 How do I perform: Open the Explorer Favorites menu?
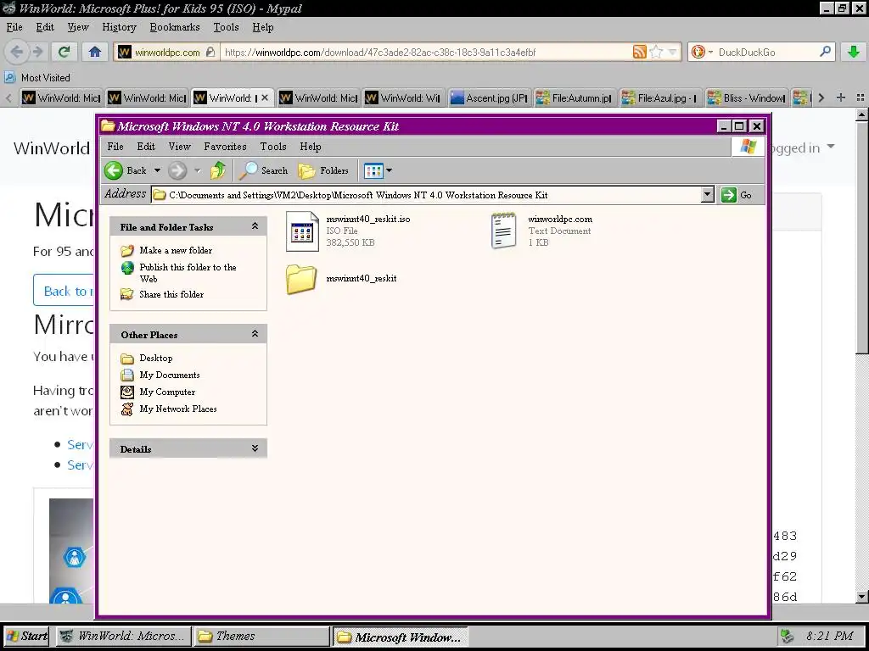(225, 147)
